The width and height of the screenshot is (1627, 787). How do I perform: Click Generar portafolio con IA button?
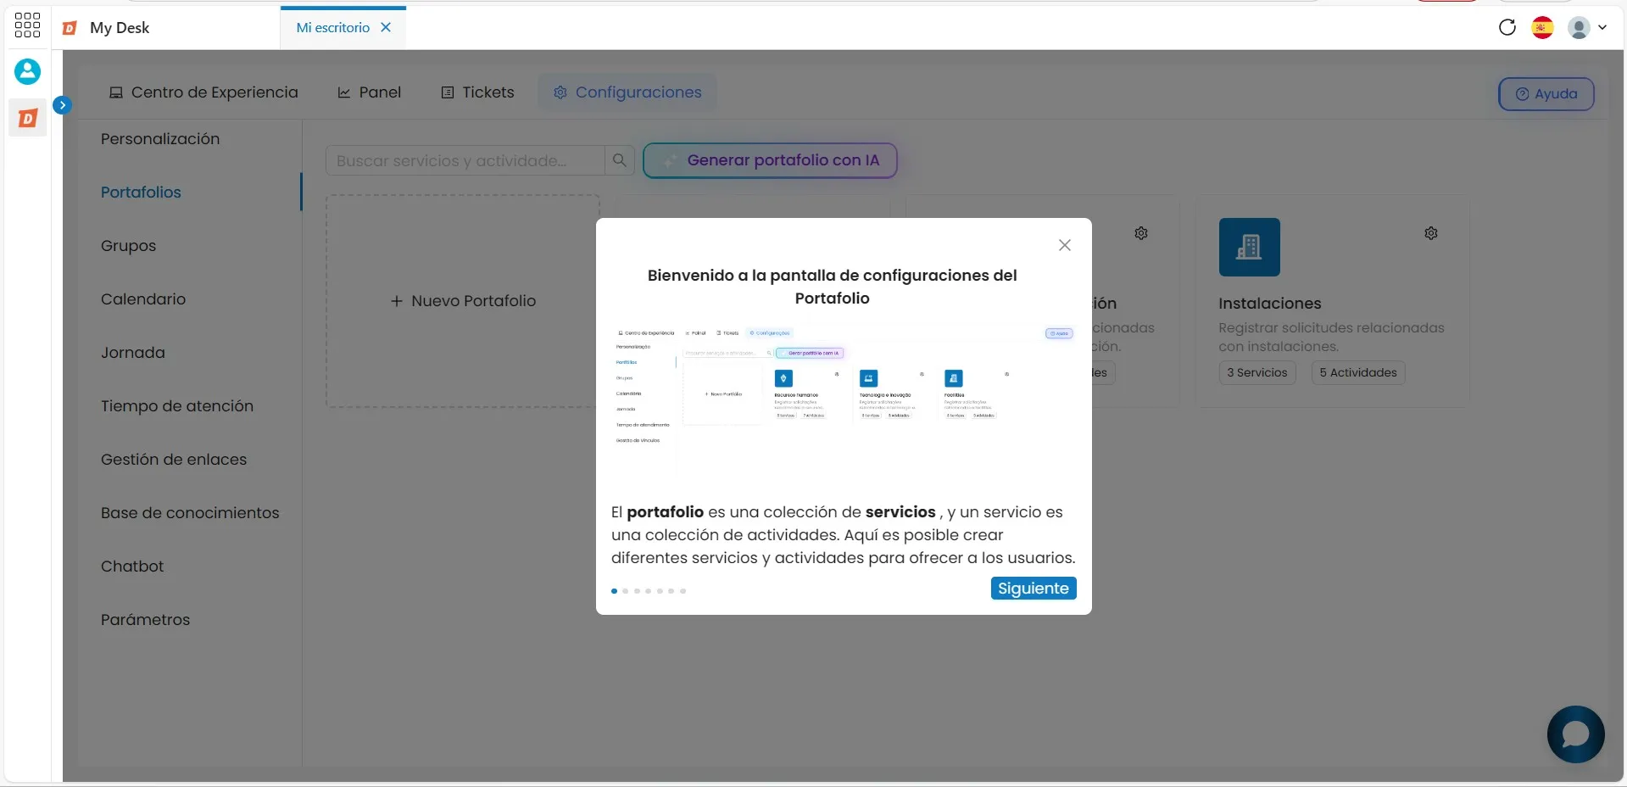click(x=770, y=160)
